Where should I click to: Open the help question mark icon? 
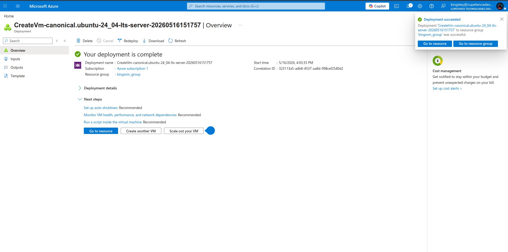pyautogui.click(x=432, y=6)
